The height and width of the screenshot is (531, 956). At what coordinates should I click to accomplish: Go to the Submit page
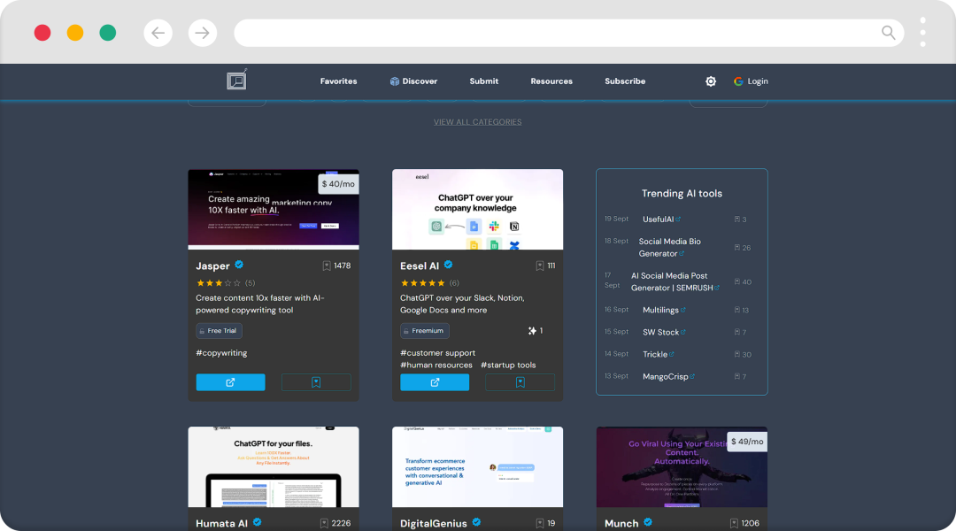[484, 81]
